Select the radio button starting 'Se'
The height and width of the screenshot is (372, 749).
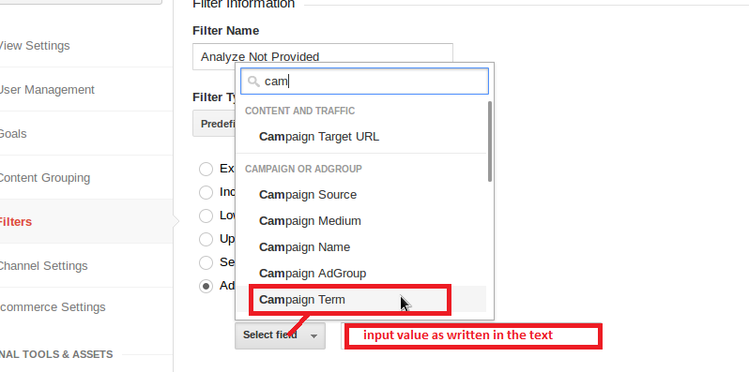206,262
